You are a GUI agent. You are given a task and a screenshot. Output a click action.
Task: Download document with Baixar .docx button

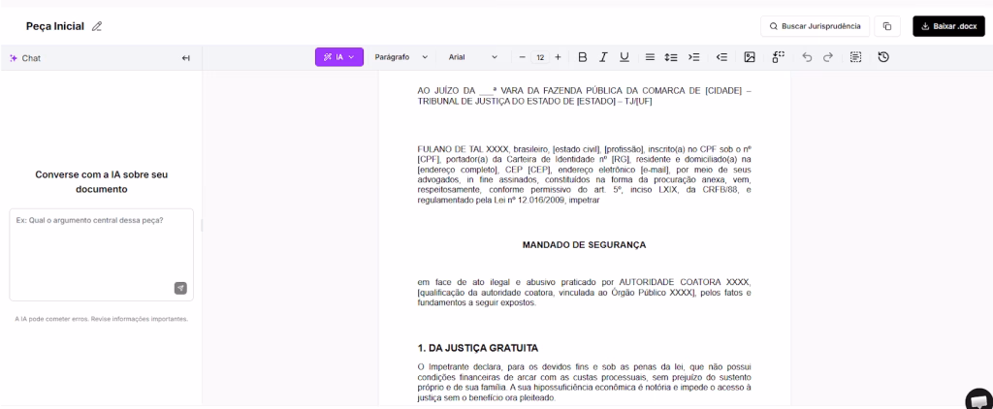(948, 26)
